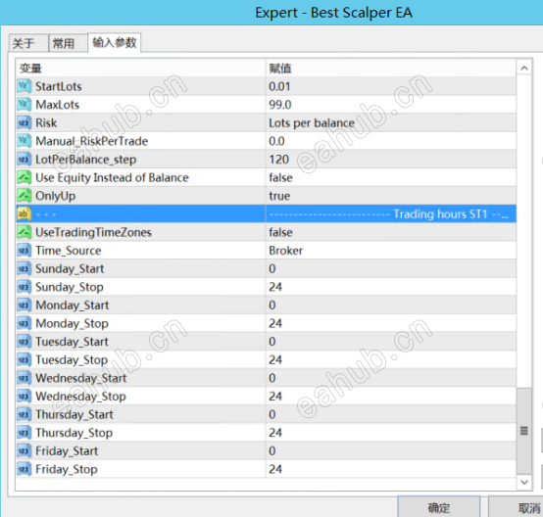
Task: Click the string icon on the highlighted separator row
Action: pyautogui.click(x=24, y=213)
